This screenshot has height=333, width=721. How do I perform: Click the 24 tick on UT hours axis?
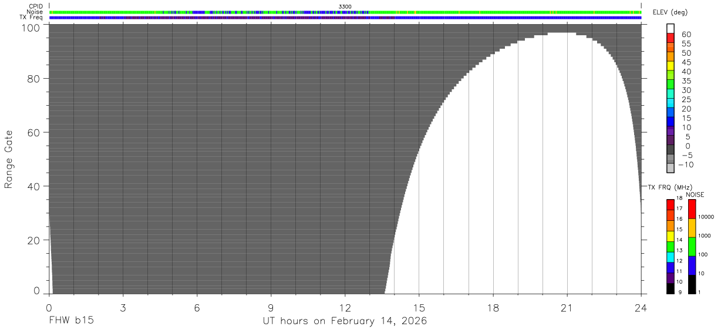coord(641,308)
